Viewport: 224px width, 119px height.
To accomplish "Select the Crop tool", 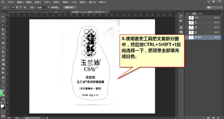I will (3, 34).
